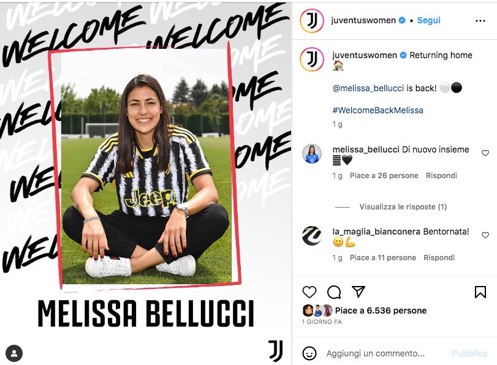Image resolution: width=497 pixels, height=365 pixels.
Task: Reply to la_maglia_bianconera via Rispondi
Action: [439, 258]
